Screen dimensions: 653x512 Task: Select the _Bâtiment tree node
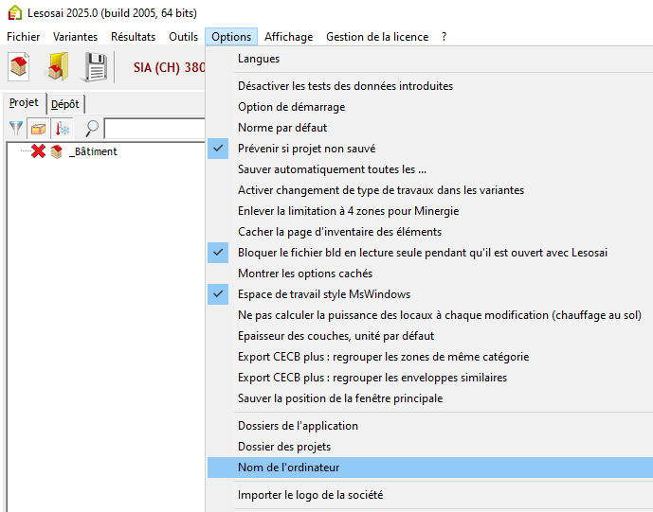(x=93, y=151)
